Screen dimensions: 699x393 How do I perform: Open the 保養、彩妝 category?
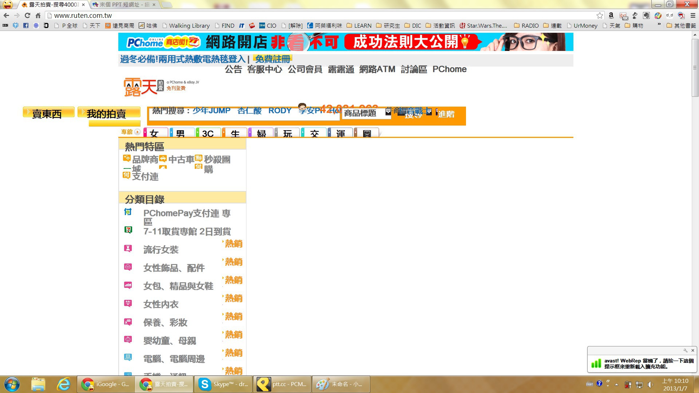pos(165,322)
